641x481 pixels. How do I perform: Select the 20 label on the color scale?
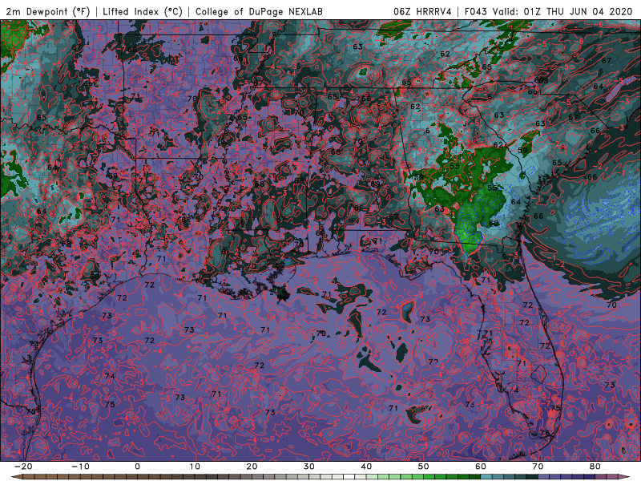pos(252,467)
